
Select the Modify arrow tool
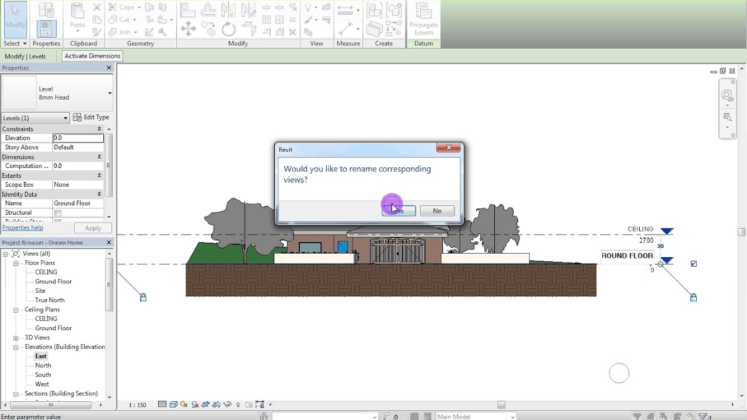click(x=15, y=19)
